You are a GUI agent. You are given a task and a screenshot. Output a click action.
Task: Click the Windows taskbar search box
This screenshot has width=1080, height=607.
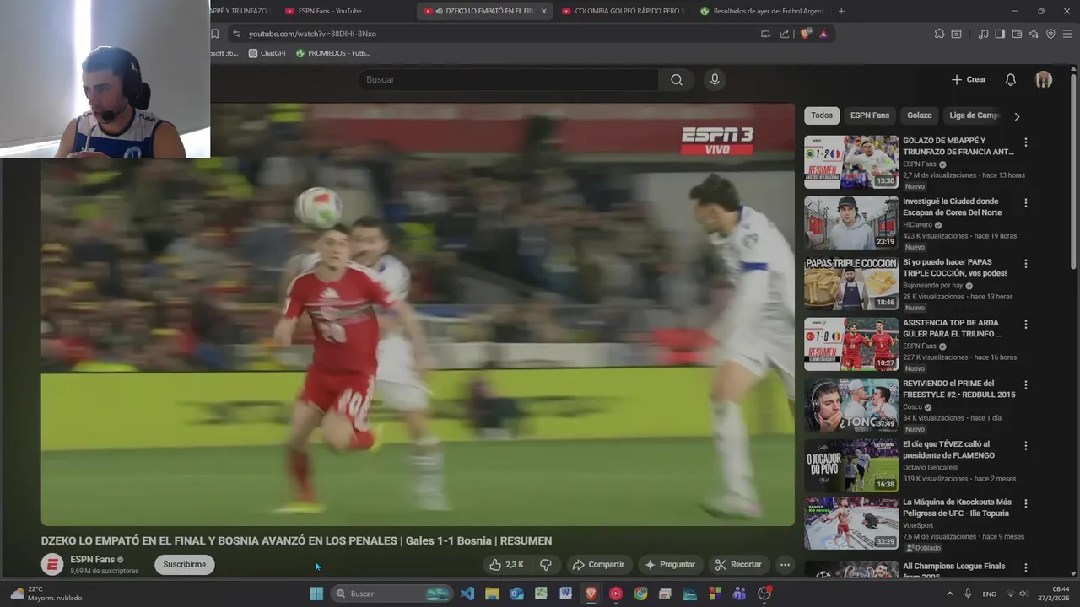391,594
